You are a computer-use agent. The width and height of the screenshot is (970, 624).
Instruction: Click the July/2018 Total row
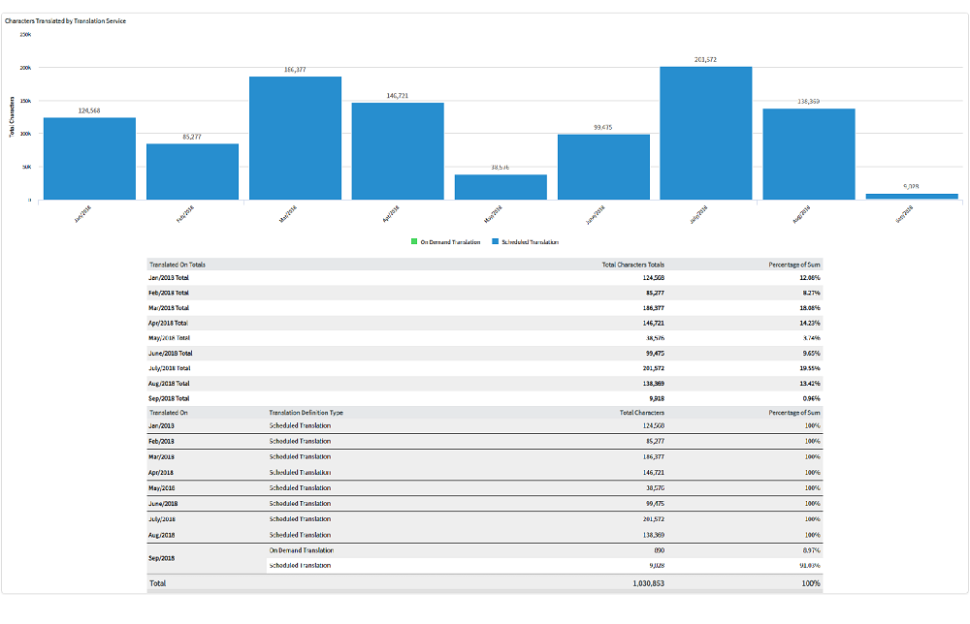pos(170,368)
